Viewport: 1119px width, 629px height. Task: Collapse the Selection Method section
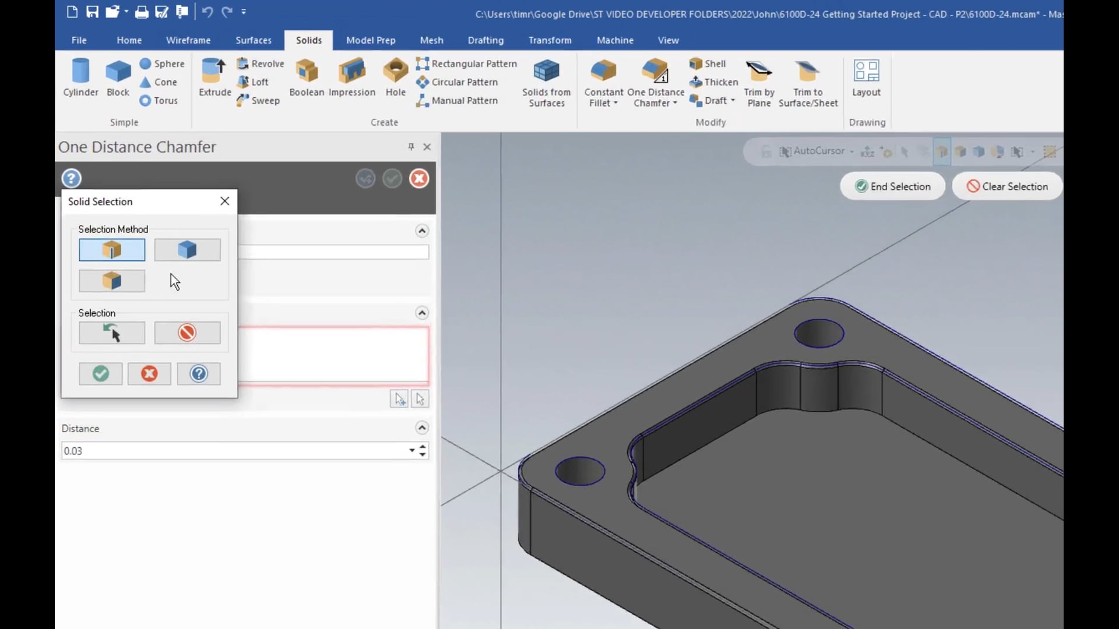422,229
